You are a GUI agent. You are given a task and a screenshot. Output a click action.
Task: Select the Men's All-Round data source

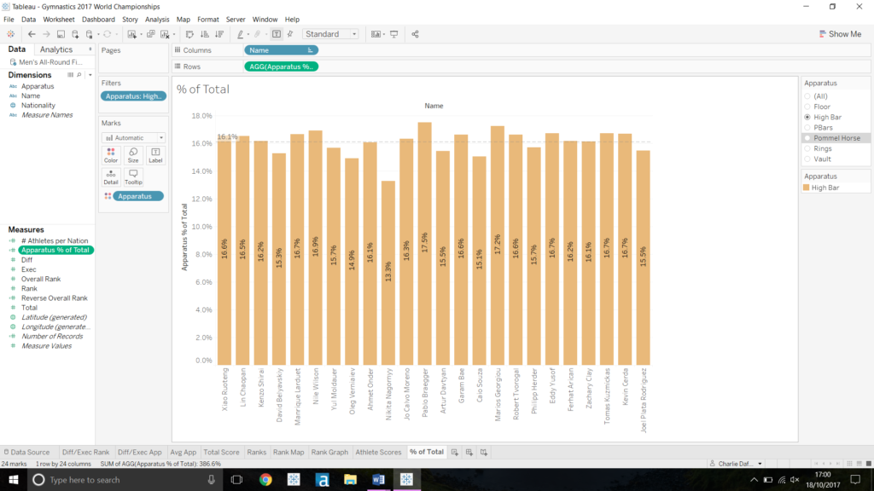click(x=48, y=62)
